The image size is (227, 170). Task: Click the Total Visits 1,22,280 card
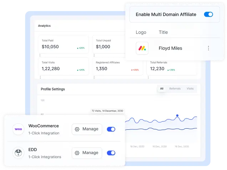(x=64, y=66)
